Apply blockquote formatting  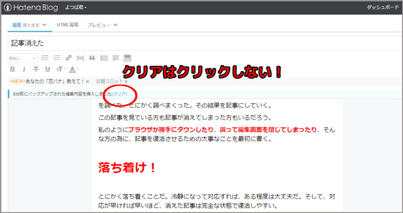(92, 58)
